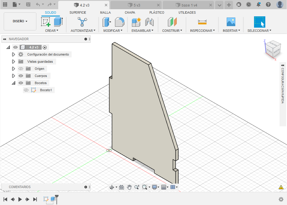
Task: Expand Vistas guardadas node
Action: click(13, 61)
